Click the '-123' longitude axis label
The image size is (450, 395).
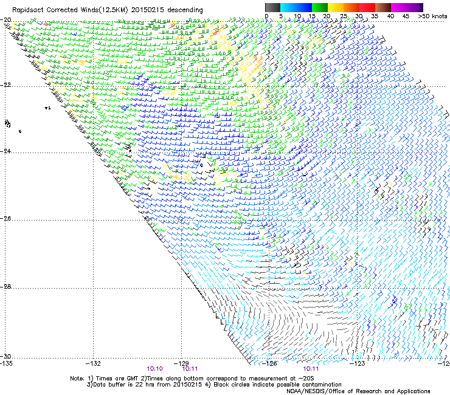(358, 363)
